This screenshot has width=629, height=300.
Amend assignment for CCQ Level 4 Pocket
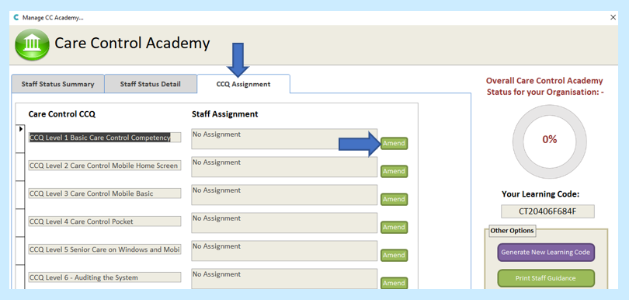coord(394,227)
